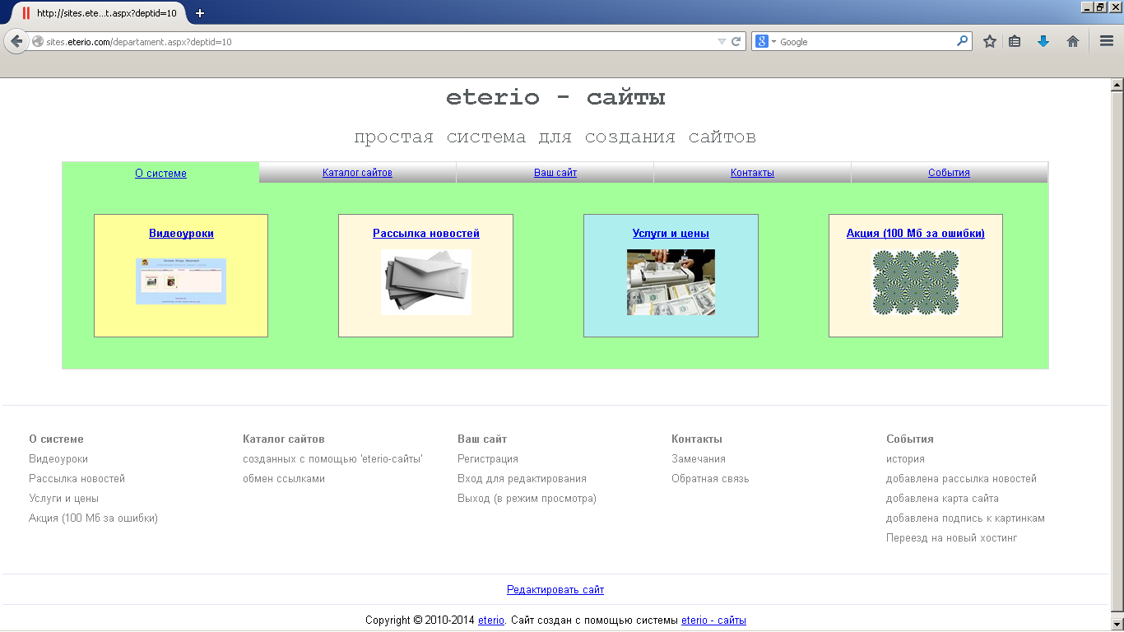Open the bookmarks list icon
1124x632 pixels.
[x=1015, y=41]
